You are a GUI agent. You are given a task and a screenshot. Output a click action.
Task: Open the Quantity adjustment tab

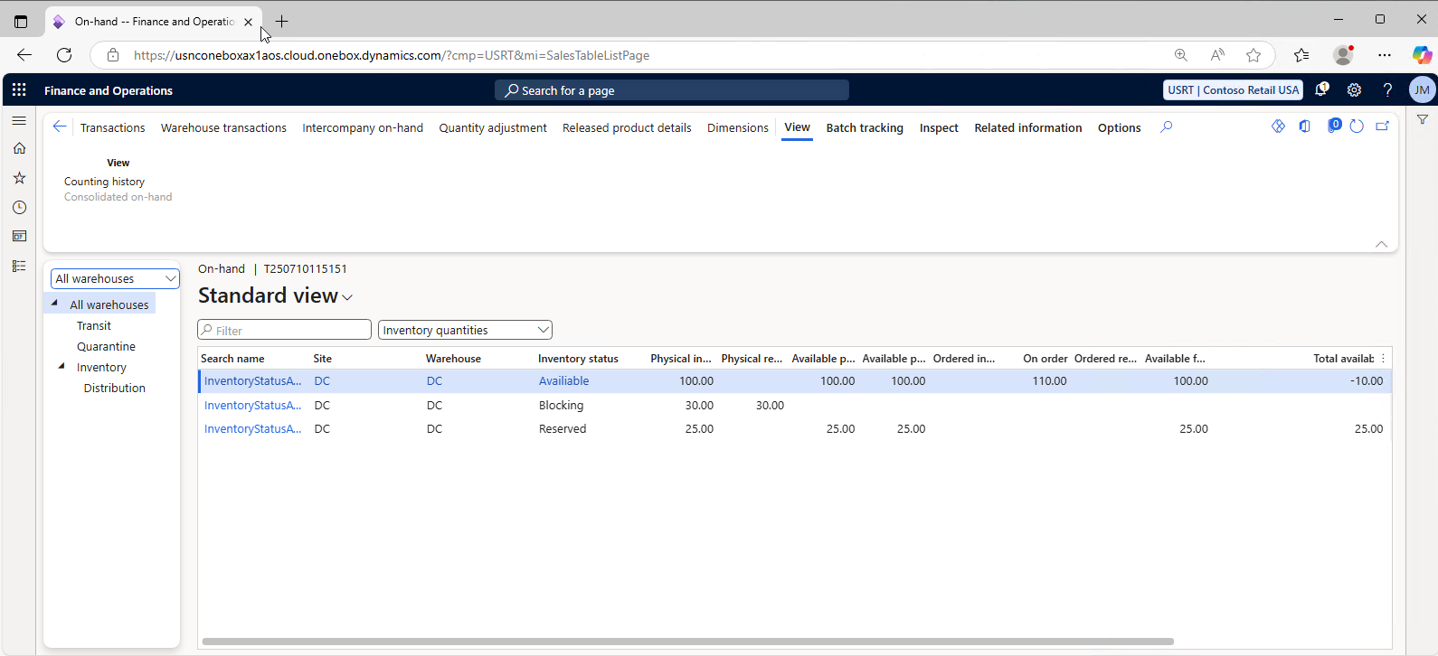point(493,128)
